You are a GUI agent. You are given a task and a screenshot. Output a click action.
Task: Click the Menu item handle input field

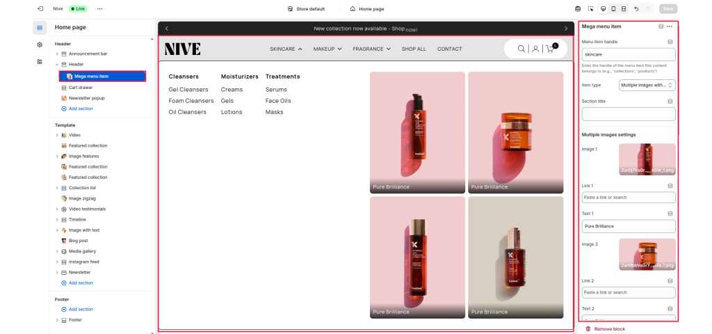pos(628,54)
